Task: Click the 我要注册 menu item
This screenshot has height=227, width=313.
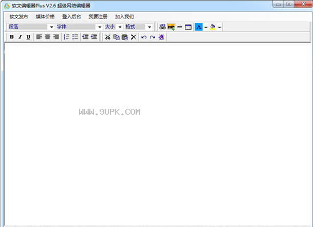Action: (x=98, y=17)
